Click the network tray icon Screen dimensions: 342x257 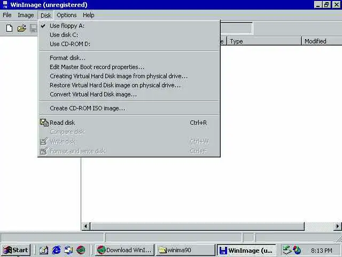click(x=287, y=250)
